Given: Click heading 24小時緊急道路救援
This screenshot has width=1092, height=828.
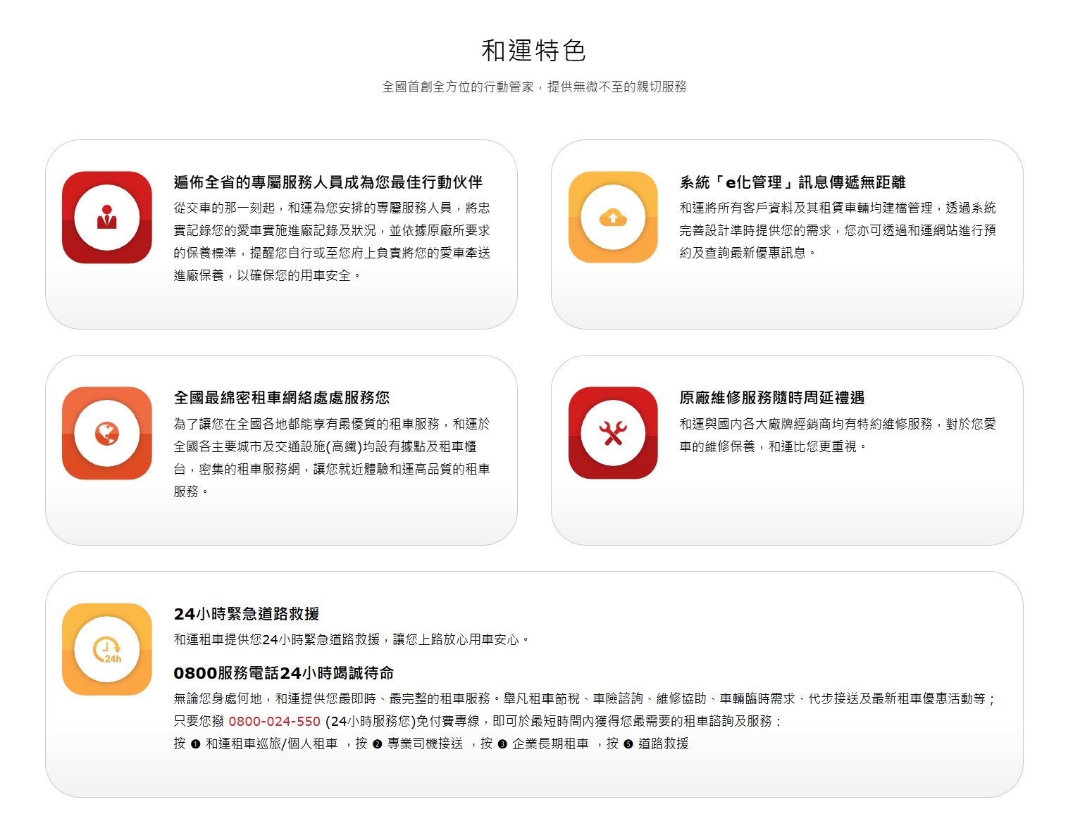Looking at the screenshot, I should click(x=247, y=614).
